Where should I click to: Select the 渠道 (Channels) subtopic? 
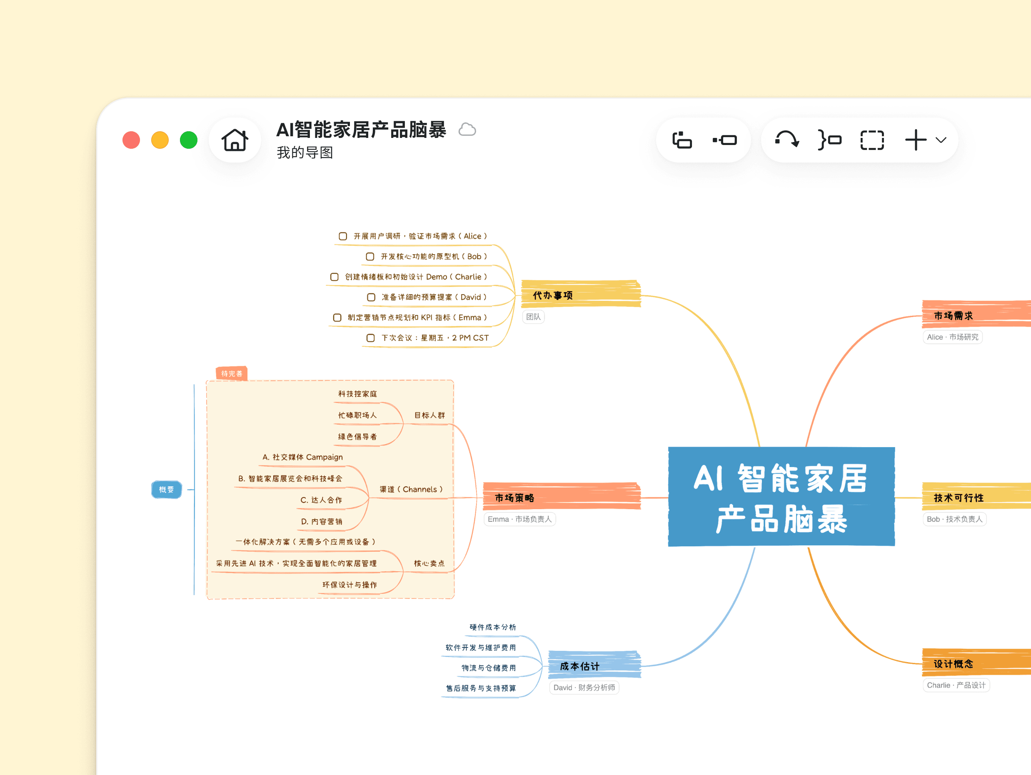(411, 489)
